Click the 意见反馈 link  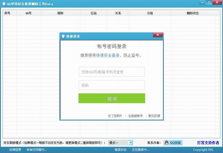tap(154, 116)
